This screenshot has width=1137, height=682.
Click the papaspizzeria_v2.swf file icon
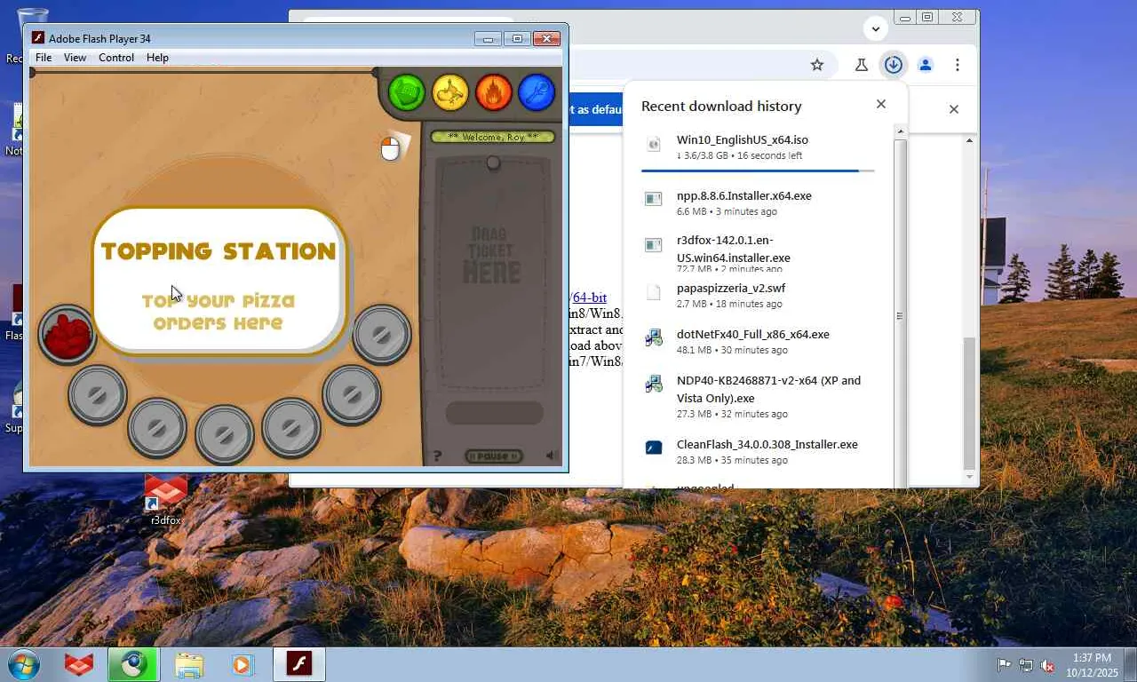click(654, 291)
